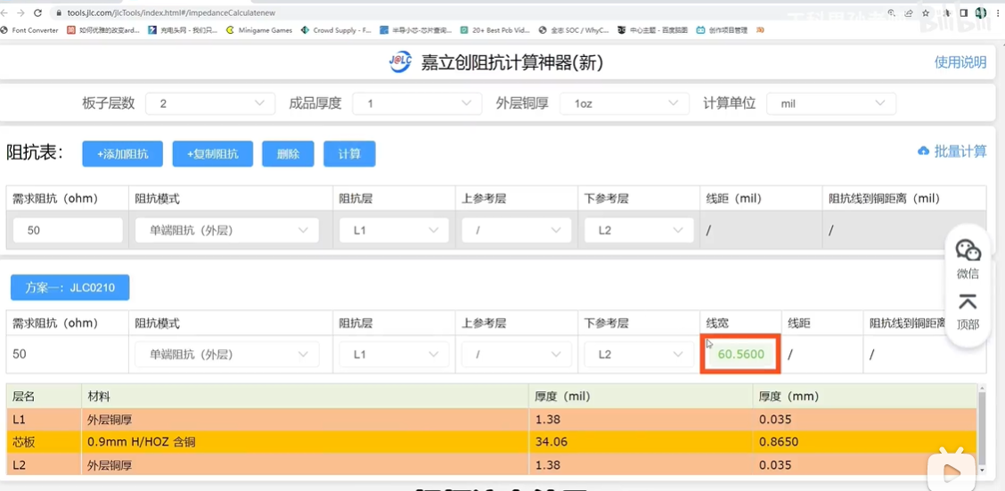Viewport: 1005px width, 491px height.
Task: Open 阻抗层 L1 dropdown in the 阻抗表 row
Action: click(x=394, y=230)
